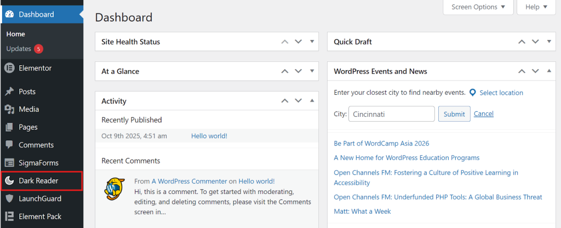Screen dimensions: 561x228
Task: Open the Fostering a Culture of Positive Learning article
Action: pyautogui.click(x=426, y=178)
